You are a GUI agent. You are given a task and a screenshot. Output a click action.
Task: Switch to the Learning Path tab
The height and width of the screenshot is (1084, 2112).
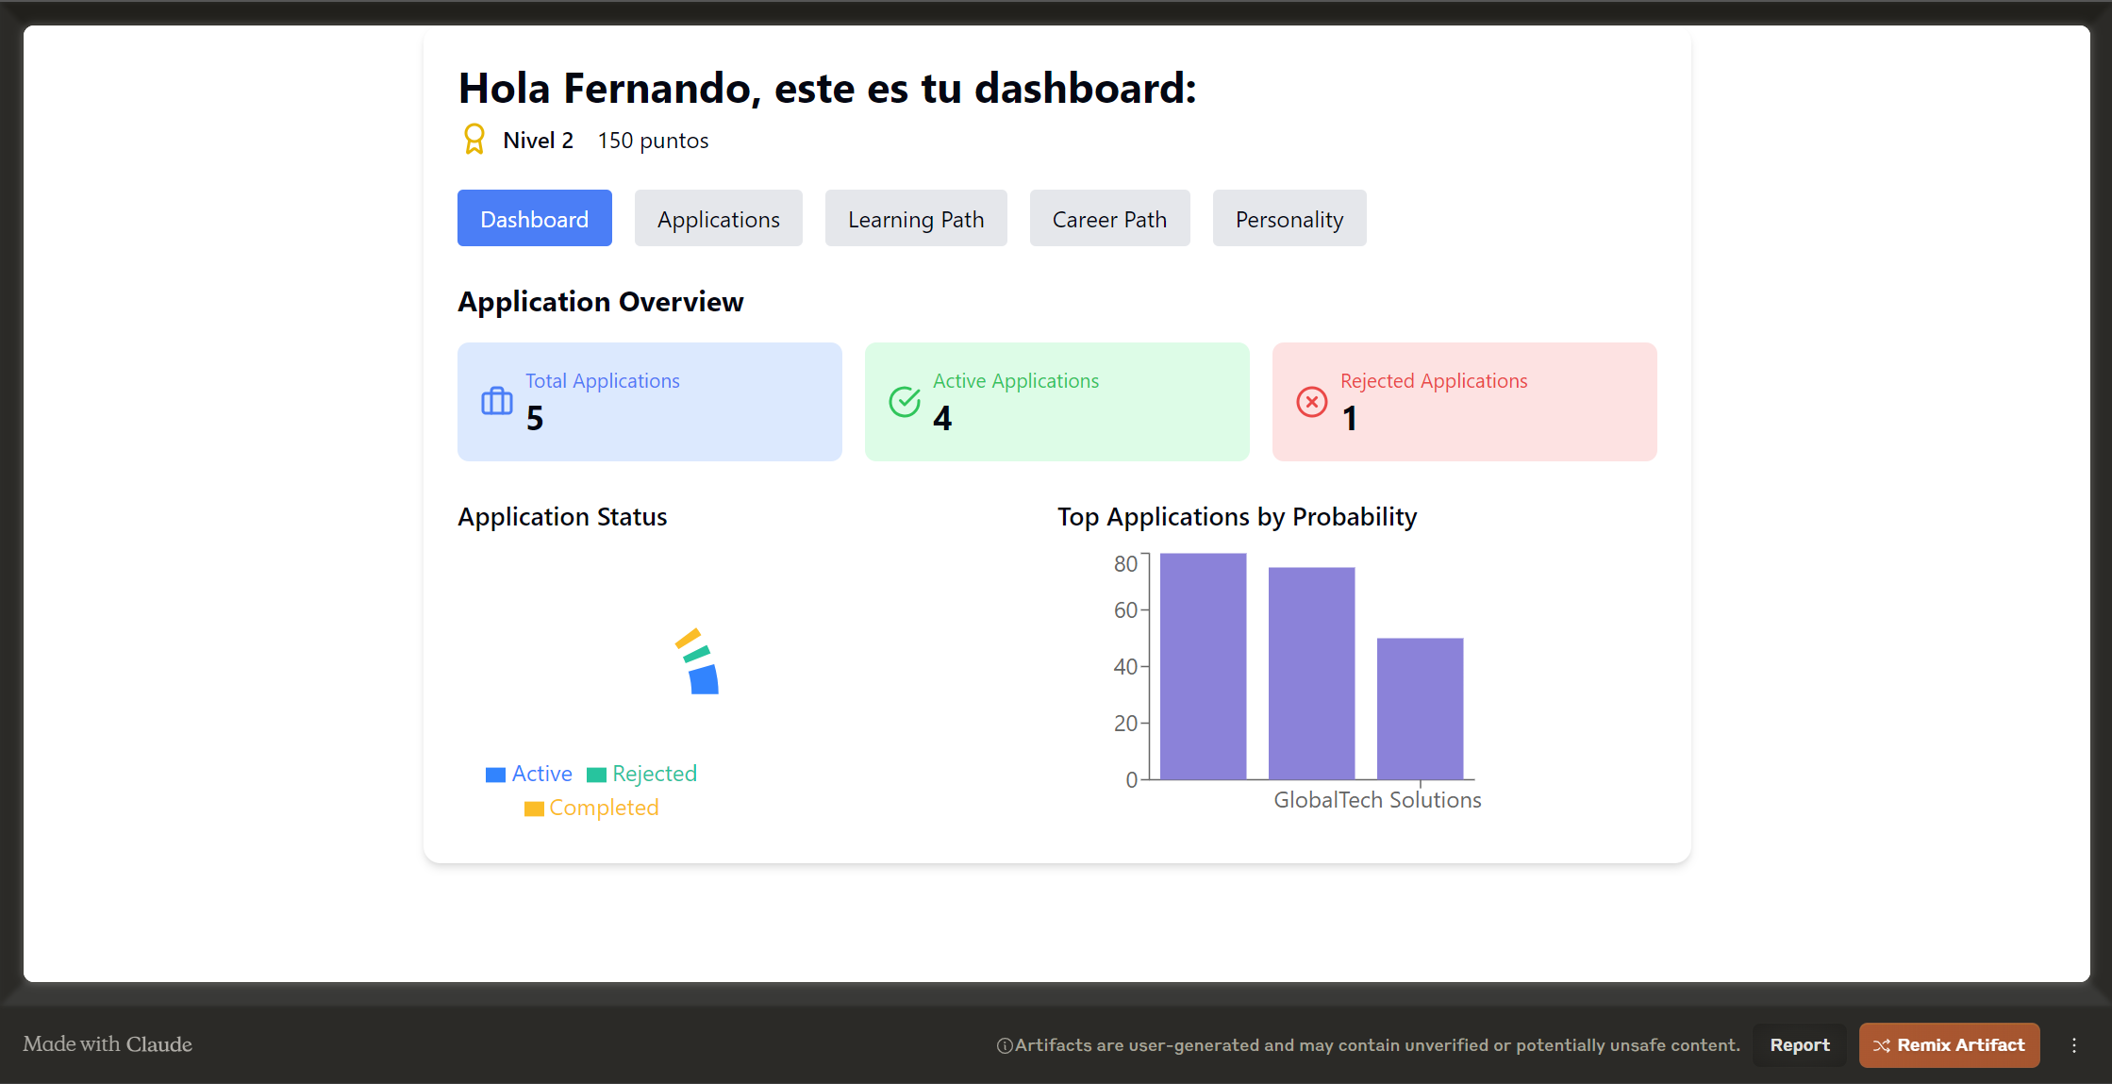click(917, 217)
